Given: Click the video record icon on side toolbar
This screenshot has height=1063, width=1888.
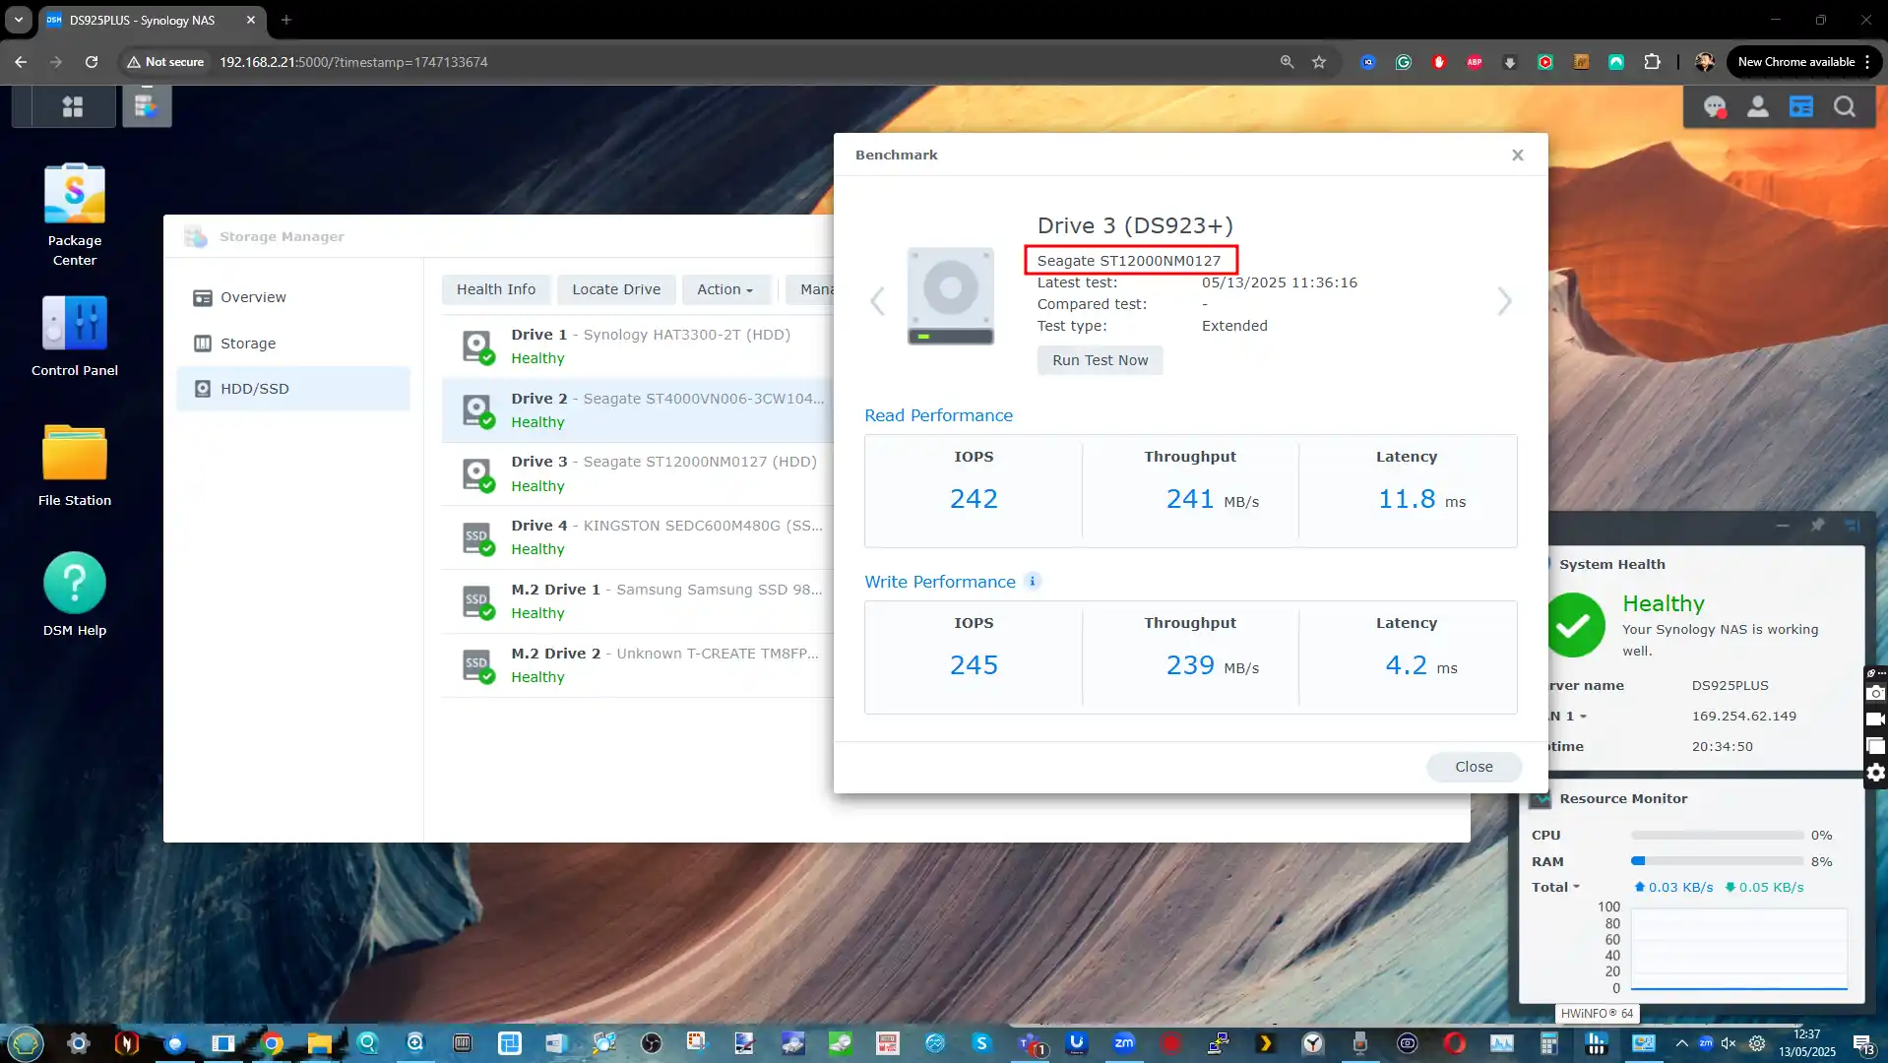Looking at the screenshot, I should click(x=1876, y=719).
